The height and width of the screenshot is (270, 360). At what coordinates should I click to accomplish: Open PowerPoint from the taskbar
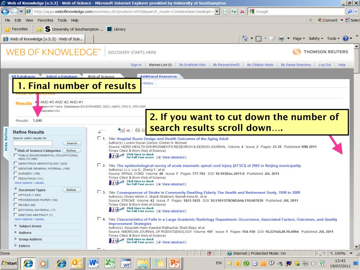pyautogui.click(x=175, y=263)
